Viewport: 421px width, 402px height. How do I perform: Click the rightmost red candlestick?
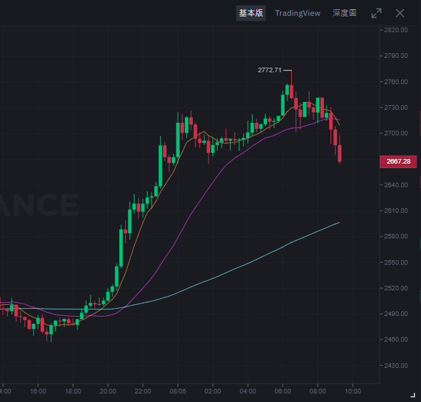[340, 153]
